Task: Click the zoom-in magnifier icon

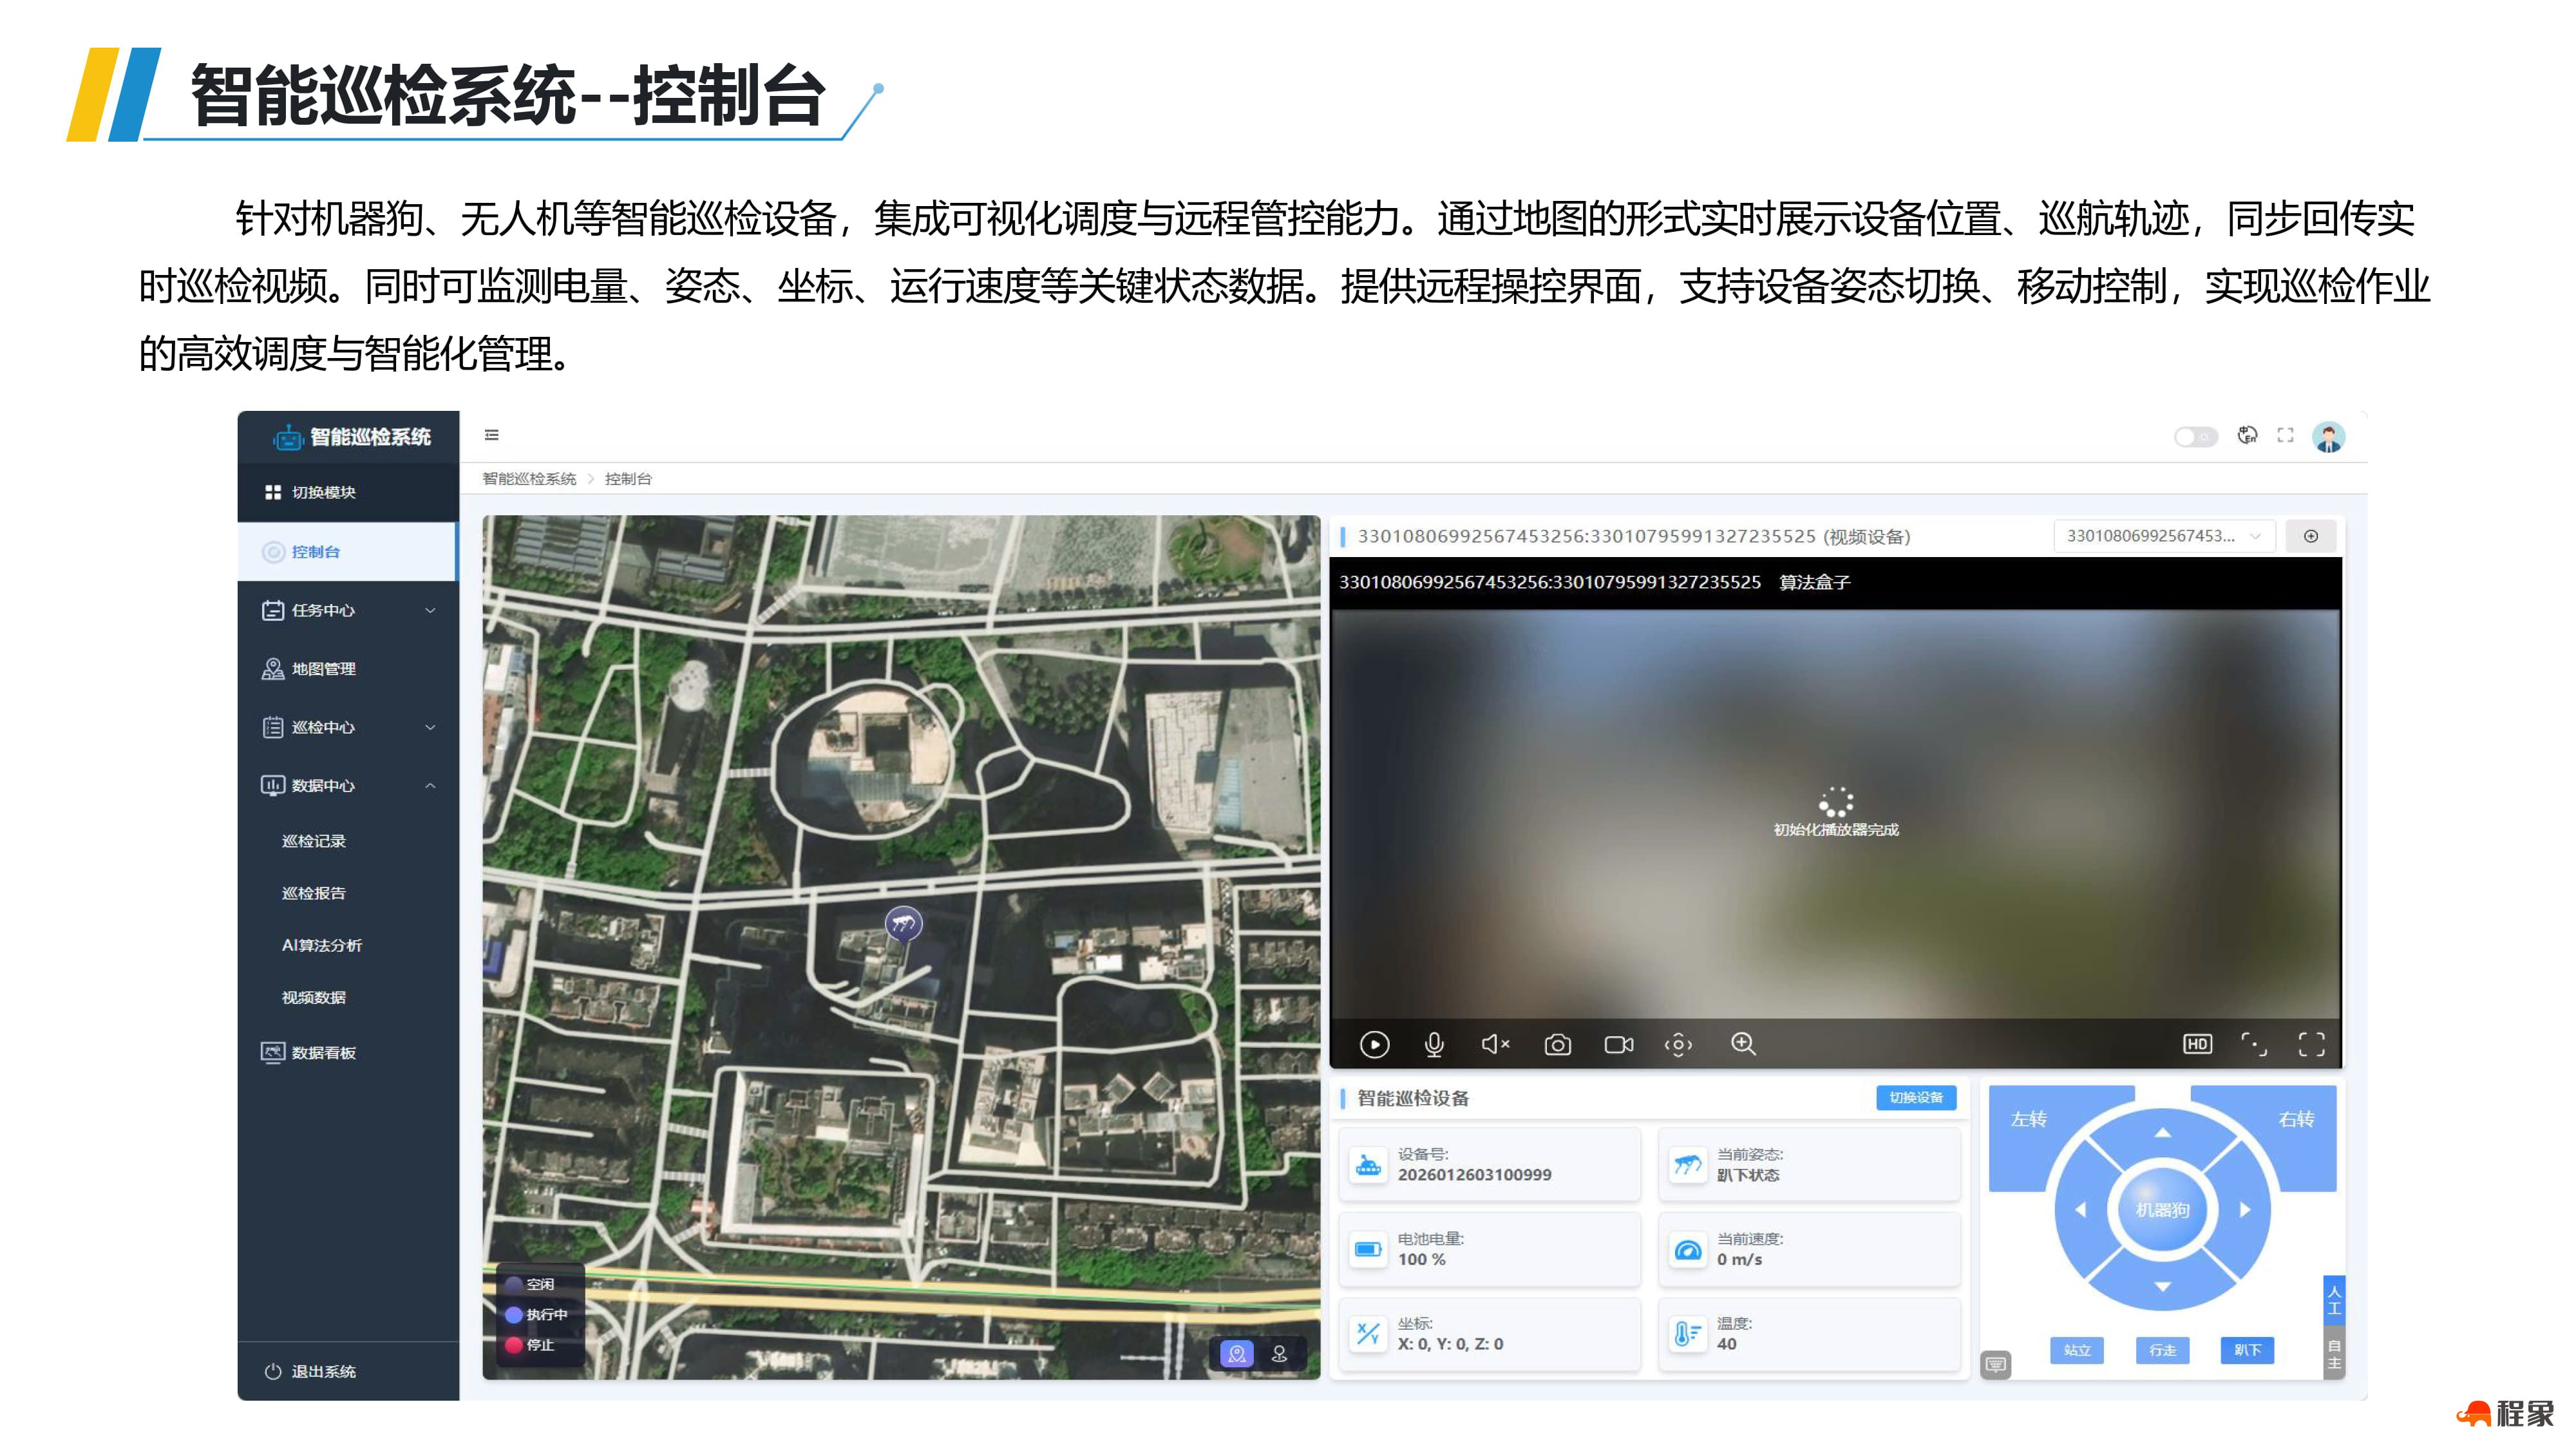Action: pyautogui.click(x=1743, y=1044)
